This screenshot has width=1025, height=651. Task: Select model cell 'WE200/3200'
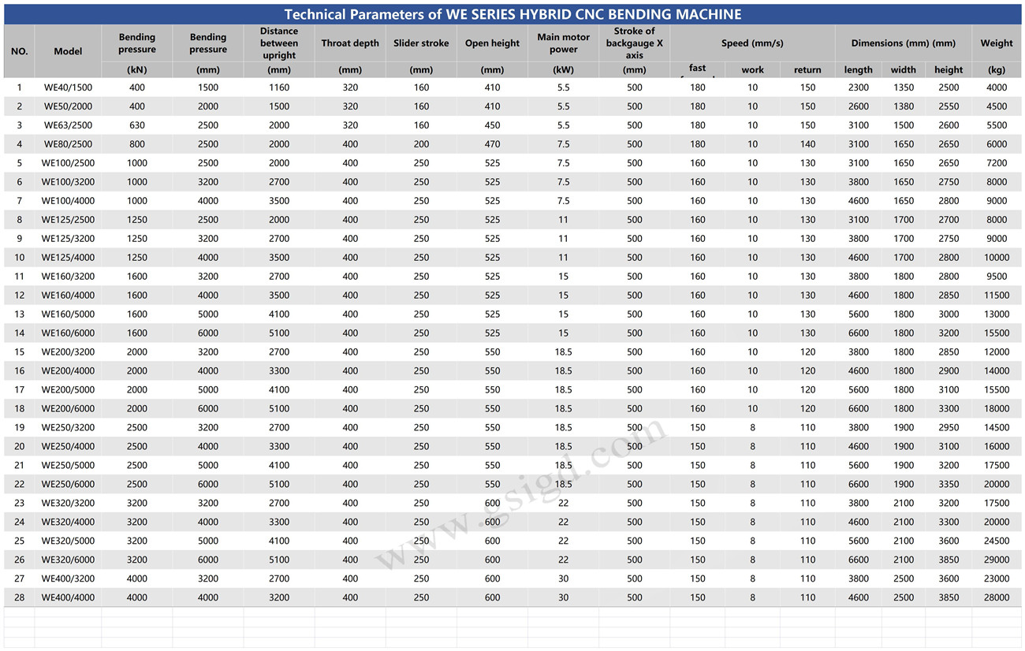[68, 352]
